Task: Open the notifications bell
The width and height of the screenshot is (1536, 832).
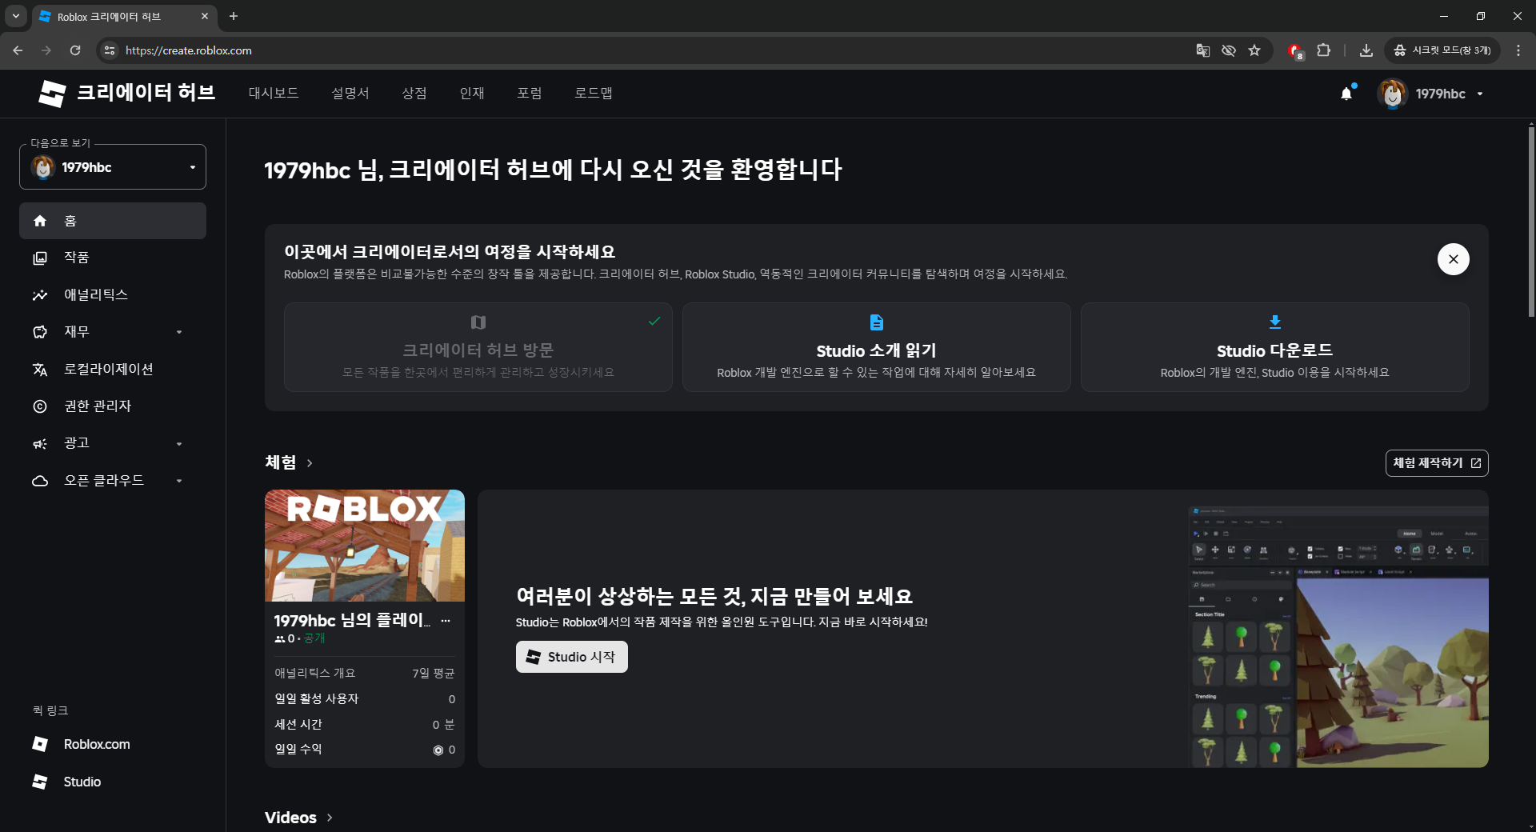Action: coord(1346,94)
